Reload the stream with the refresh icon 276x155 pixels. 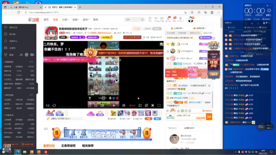click(x=54, y=105)
